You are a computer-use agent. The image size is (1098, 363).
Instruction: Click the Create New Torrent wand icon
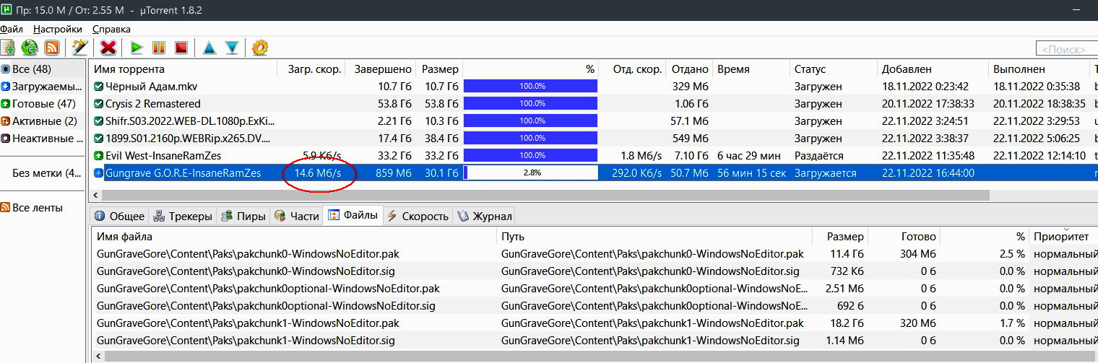click(79, 48)
